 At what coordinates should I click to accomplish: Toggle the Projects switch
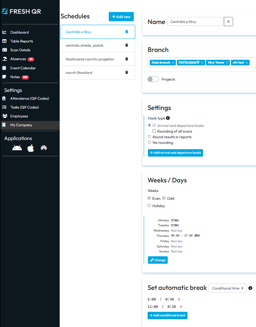(x=153, y=79)
